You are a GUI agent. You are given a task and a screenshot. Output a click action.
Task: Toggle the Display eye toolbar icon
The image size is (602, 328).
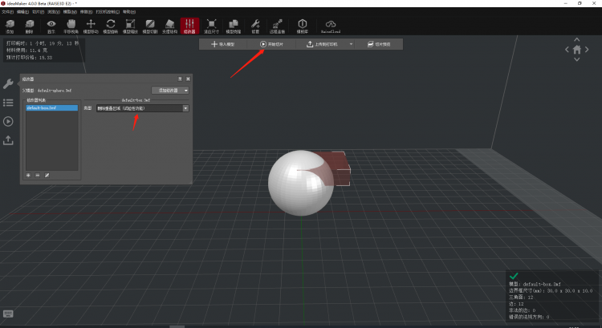click(x=51, y=26)
